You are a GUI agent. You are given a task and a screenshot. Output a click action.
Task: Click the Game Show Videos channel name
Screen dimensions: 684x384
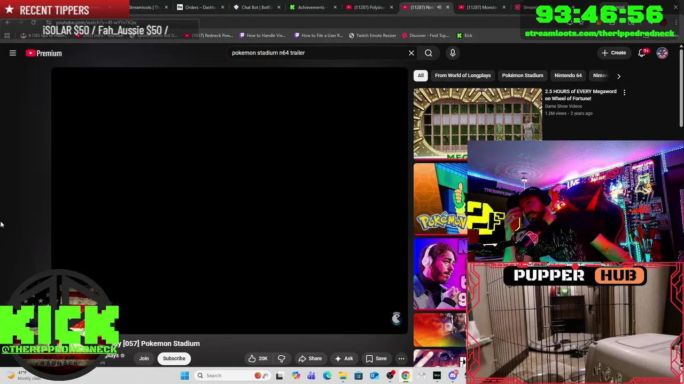point(563,106)
